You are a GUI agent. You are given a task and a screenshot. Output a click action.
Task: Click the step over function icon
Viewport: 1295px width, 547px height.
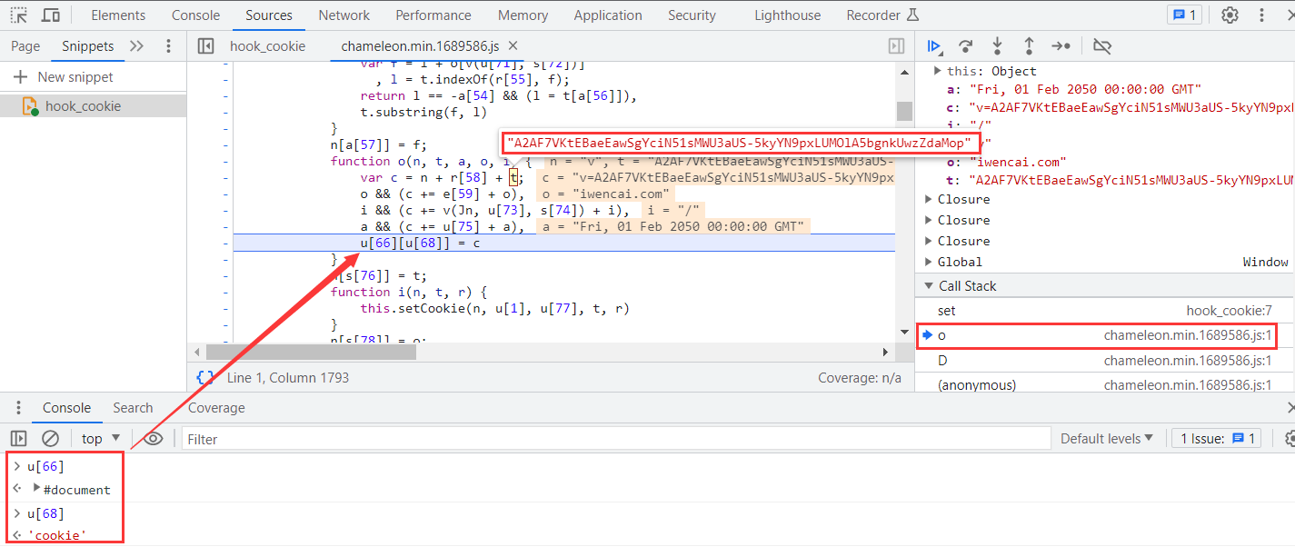tap(965, 46)
